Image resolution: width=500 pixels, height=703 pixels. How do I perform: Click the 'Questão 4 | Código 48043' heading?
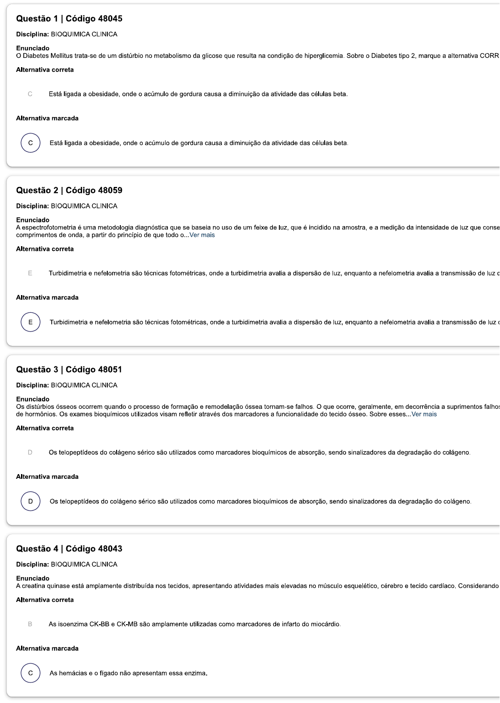pyautogui.click(x=69, y=549)
